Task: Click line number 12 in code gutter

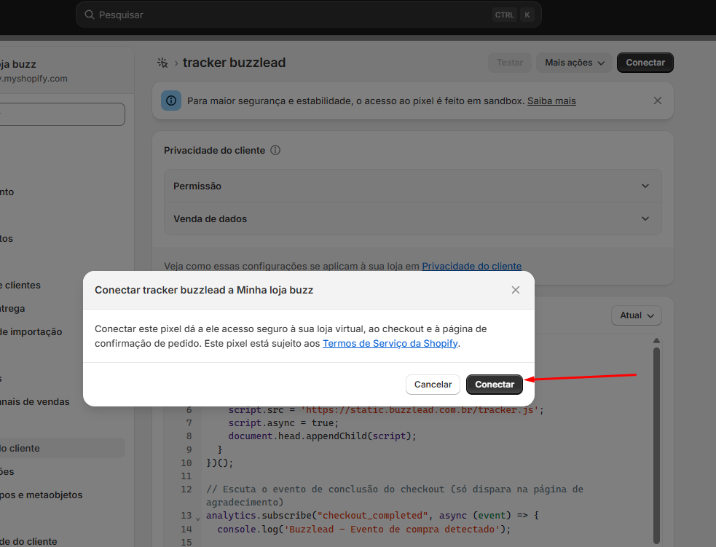Action: tap(186, 489)
